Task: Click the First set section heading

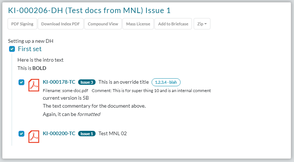Action: pos(30,49)
